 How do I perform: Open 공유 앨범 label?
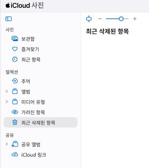31,144
